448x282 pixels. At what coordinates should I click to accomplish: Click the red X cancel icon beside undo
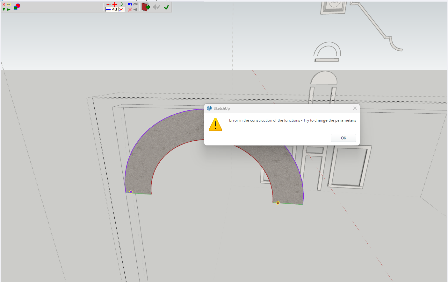pos(130,10)
